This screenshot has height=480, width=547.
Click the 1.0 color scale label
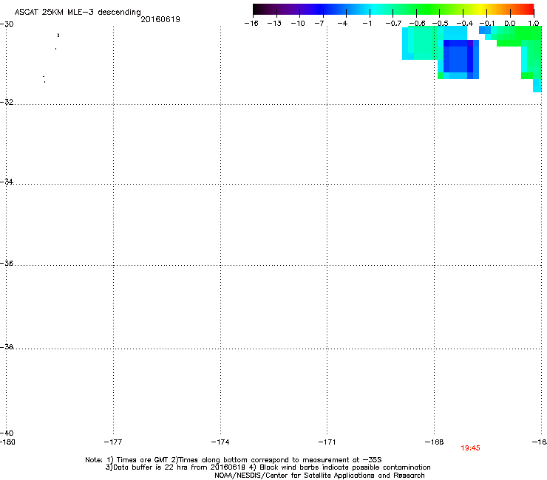pyautogui.click(x=534, y=24)
